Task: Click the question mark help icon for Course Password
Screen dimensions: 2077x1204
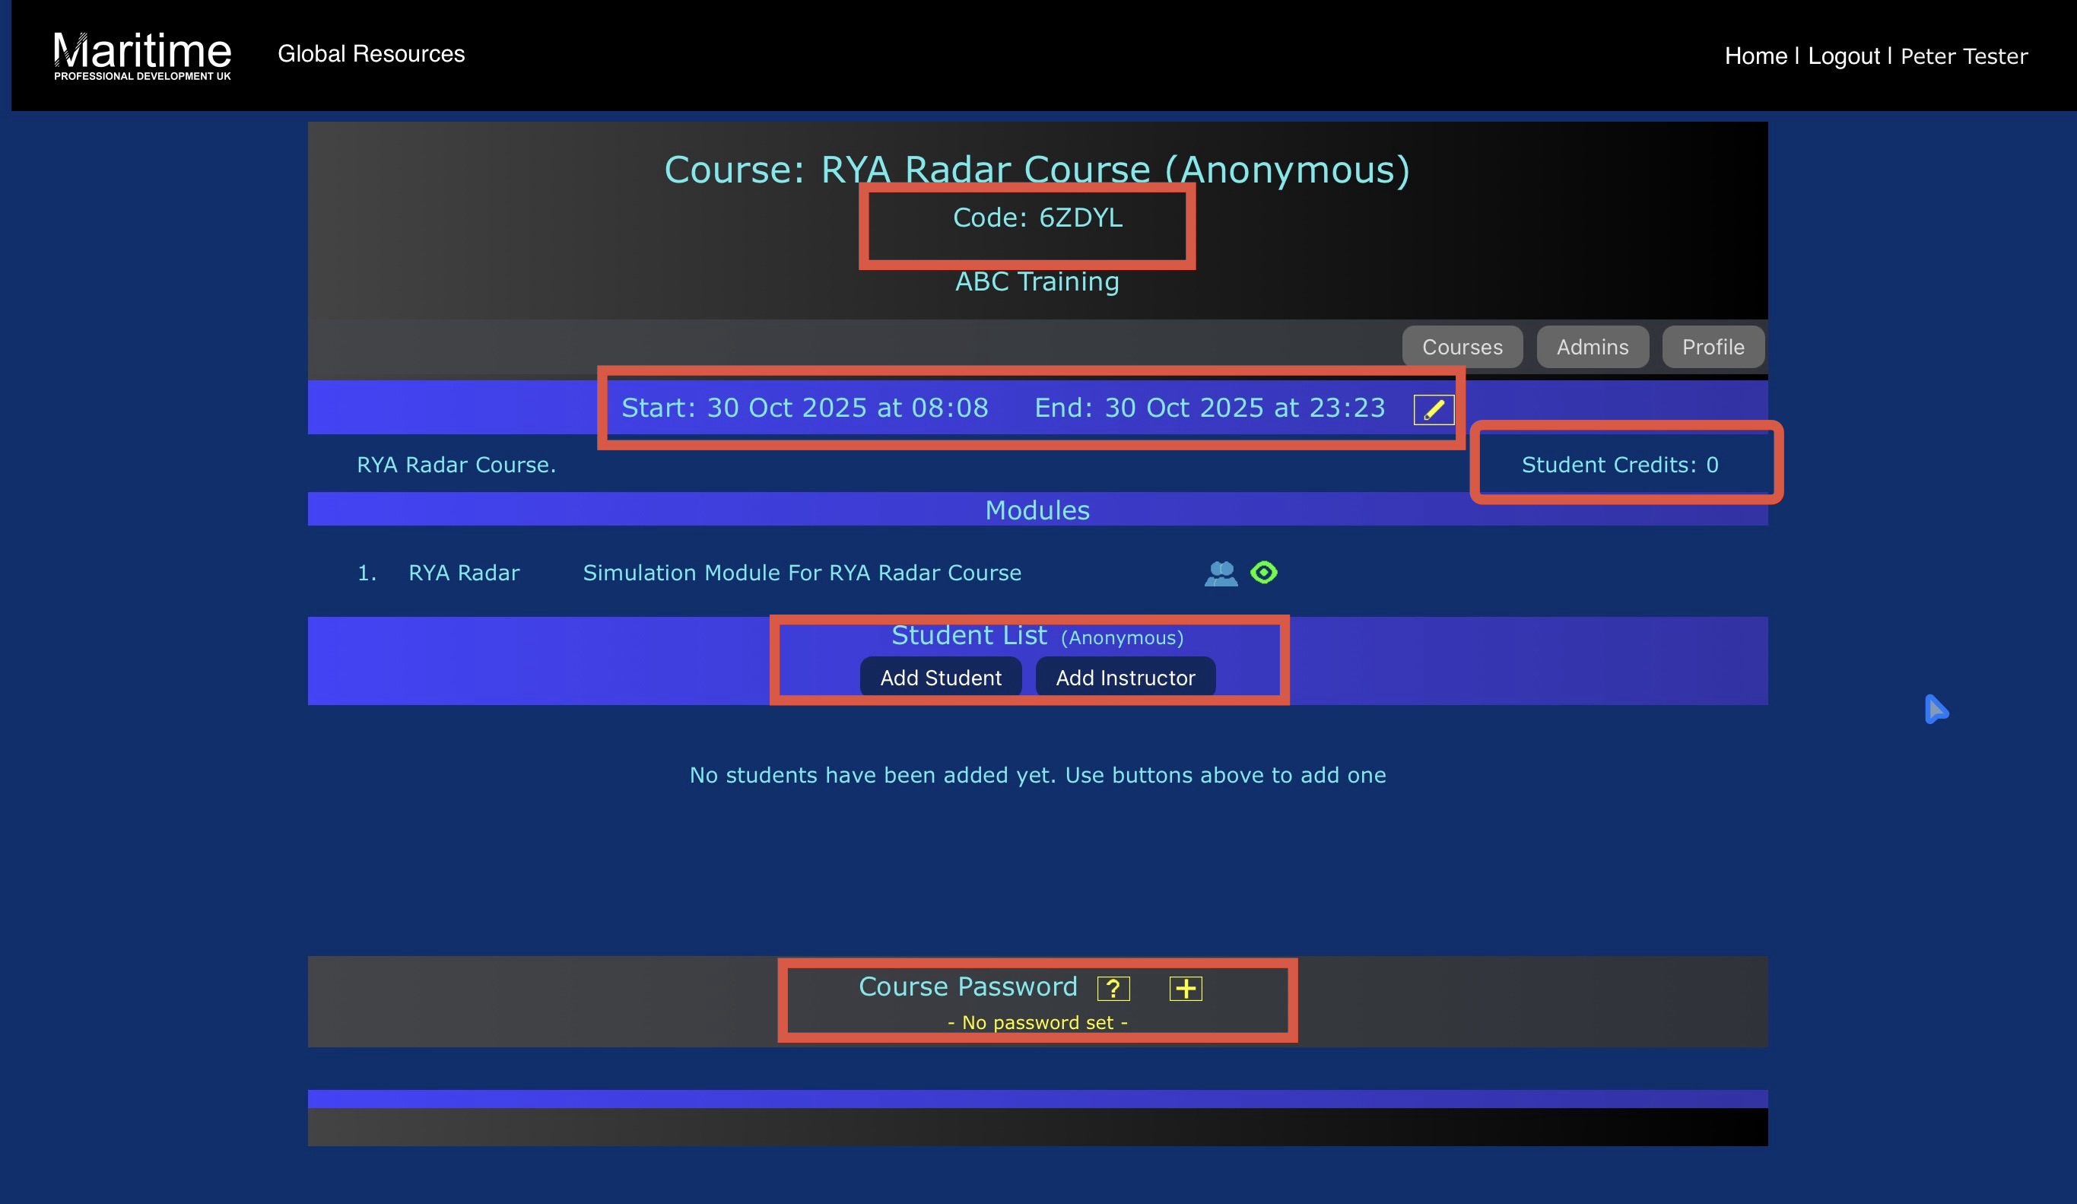Action: point(1113,988)
